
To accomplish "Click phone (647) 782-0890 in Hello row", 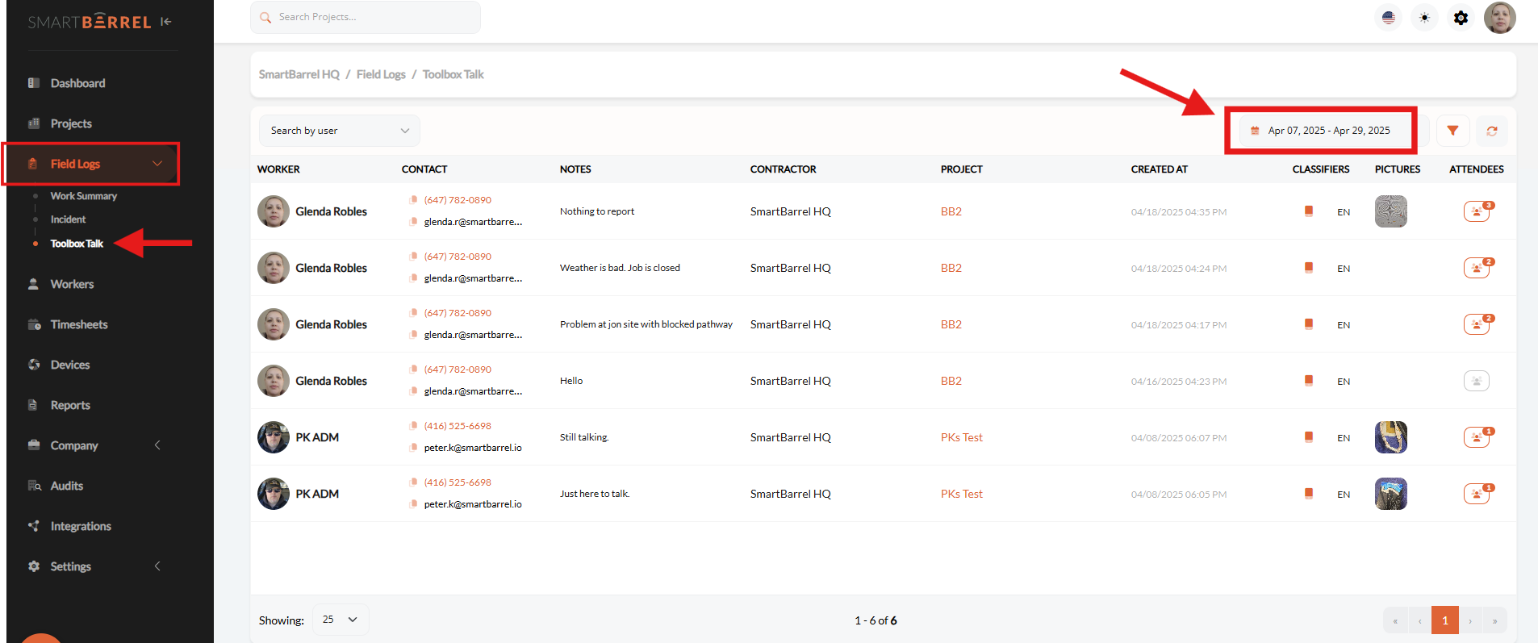I will coord(458,370).
